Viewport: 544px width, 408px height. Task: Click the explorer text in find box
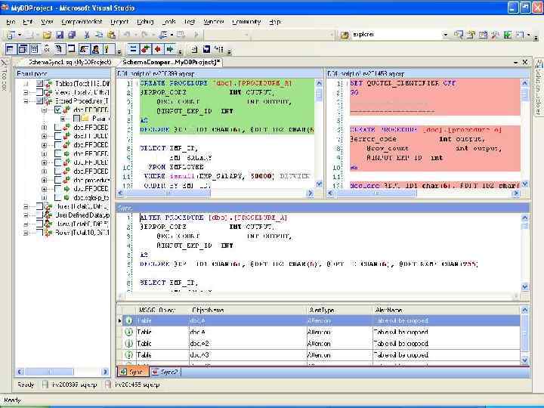[x=363, y=34]
